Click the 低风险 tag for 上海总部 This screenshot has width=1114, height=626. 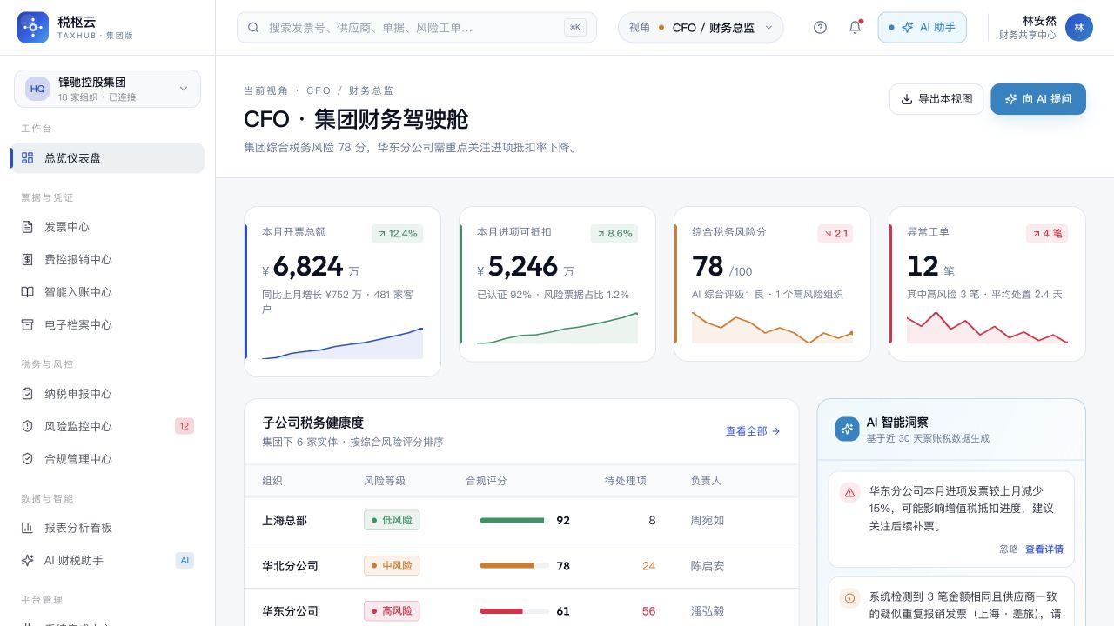392,520
